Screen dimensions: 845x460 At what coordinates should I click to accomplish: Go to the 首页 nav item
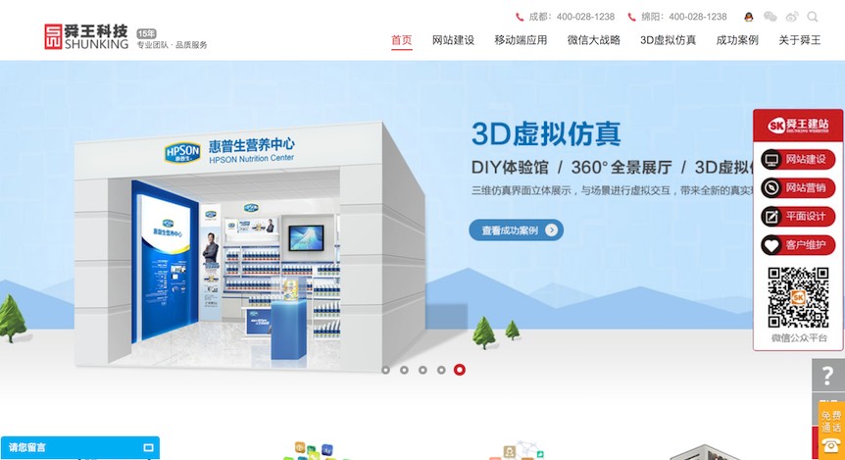pos(402,40)
